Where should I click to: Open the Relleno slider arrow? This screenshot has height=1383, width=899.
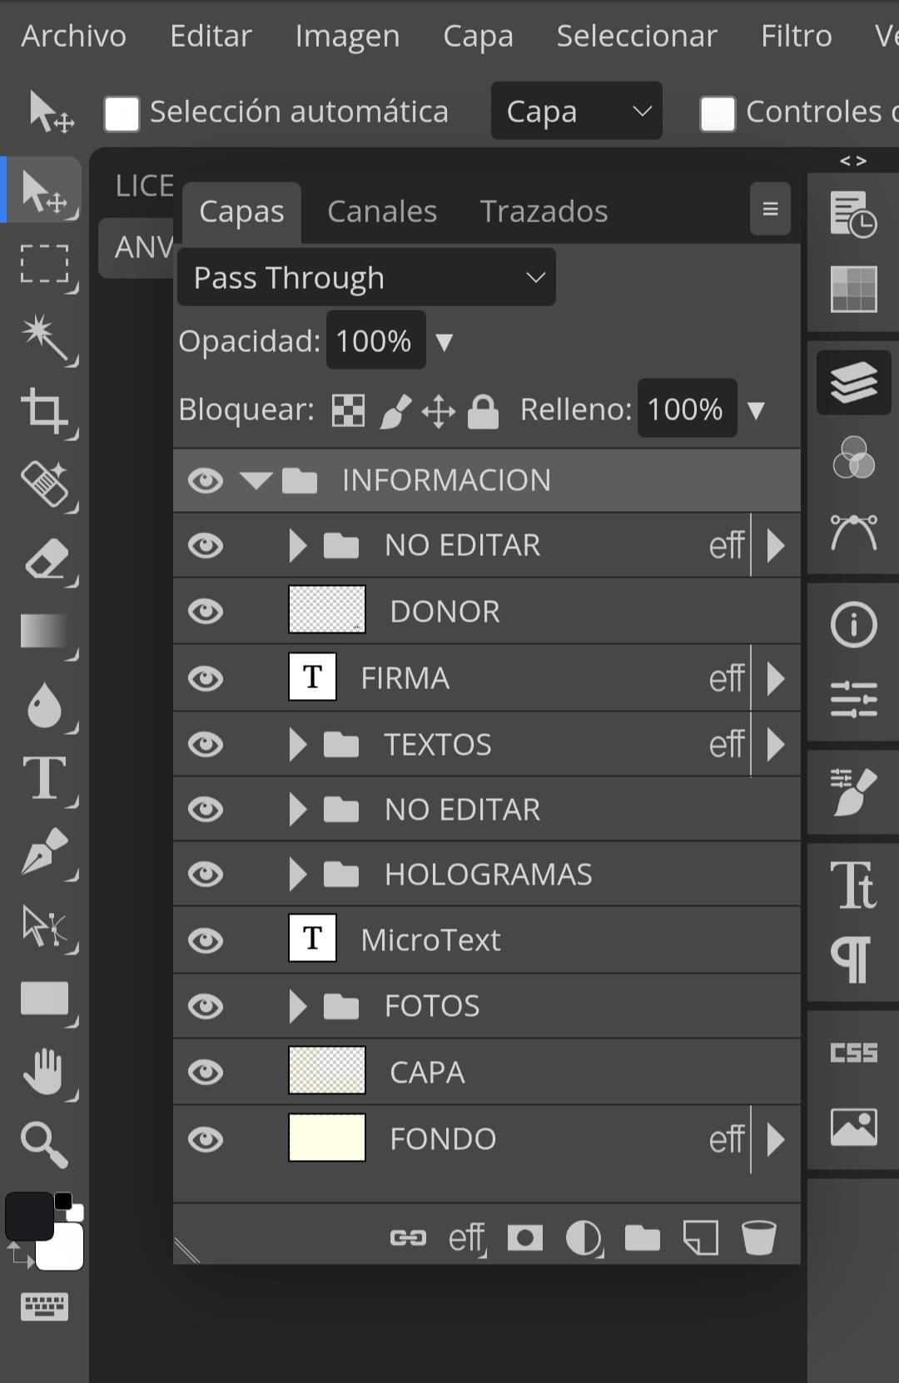pos(756,410)
